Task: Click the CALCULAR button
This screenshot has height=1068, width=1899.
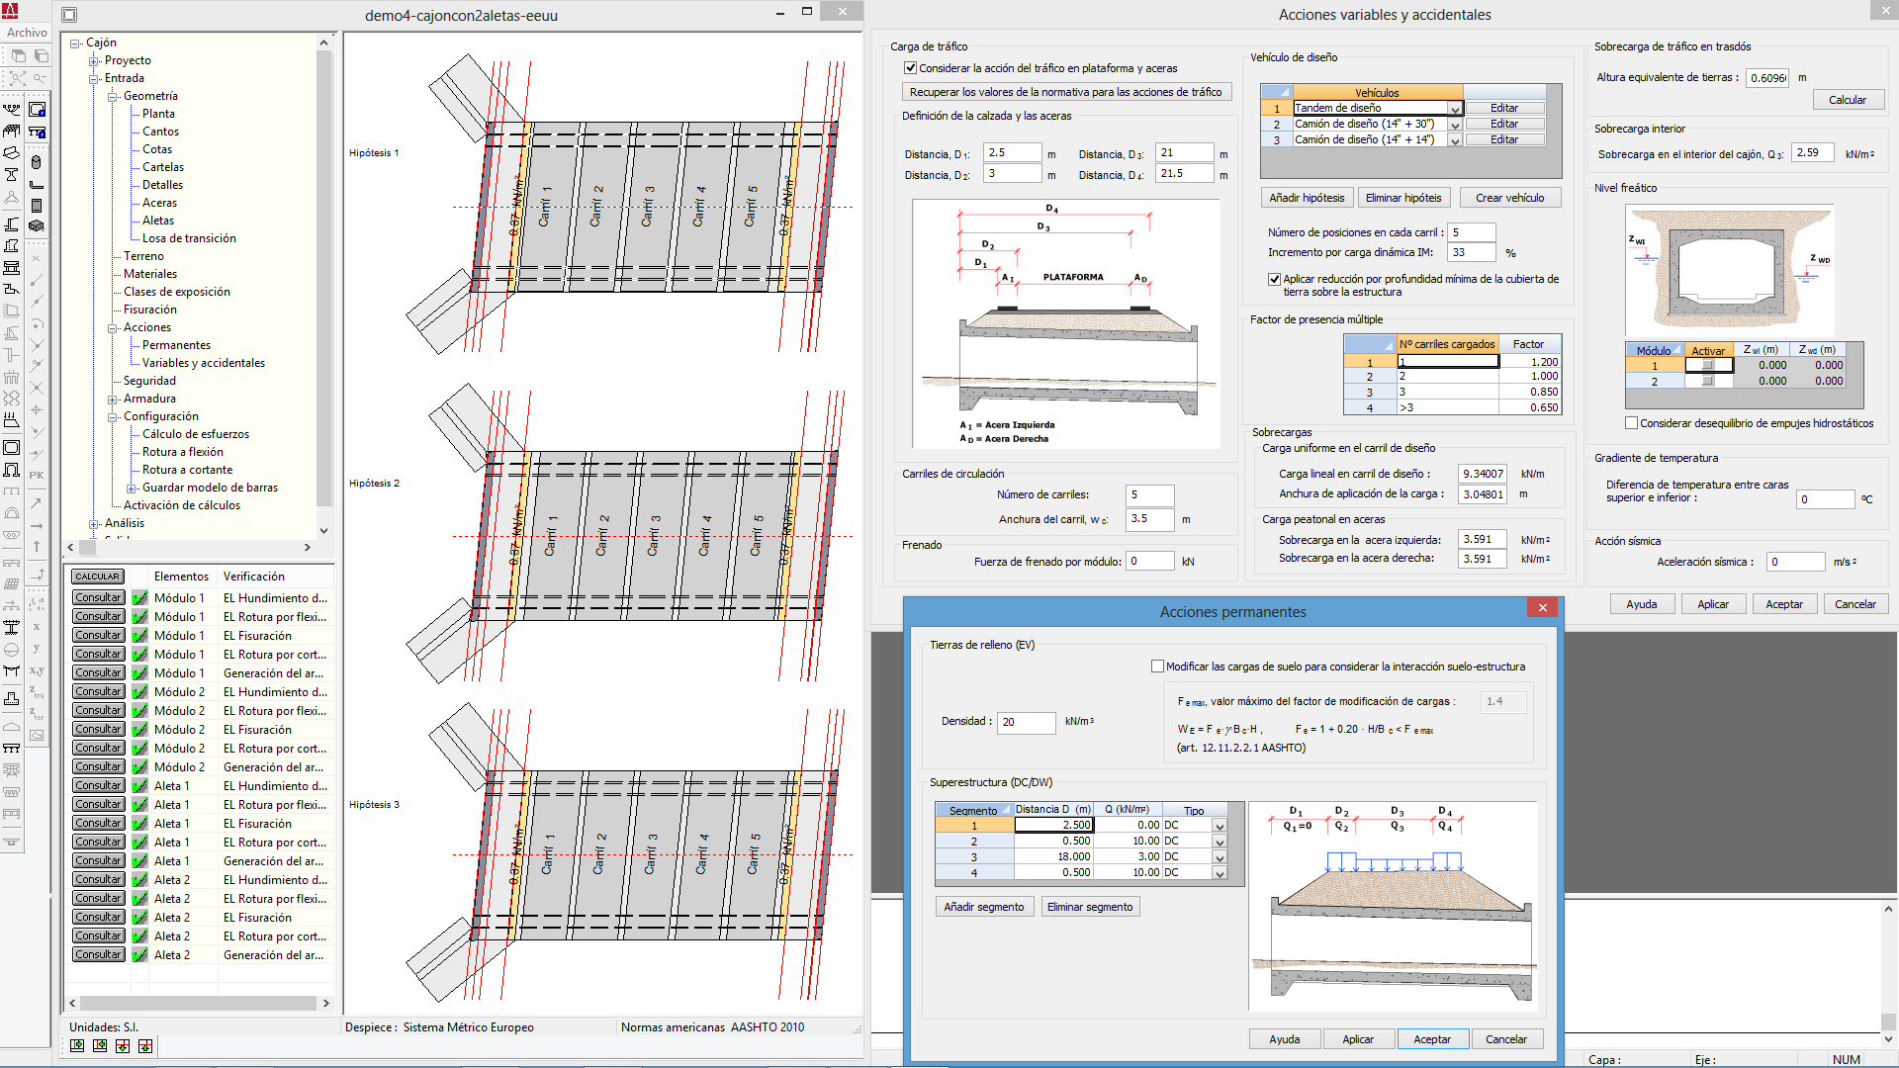Action: pos(98,577)
